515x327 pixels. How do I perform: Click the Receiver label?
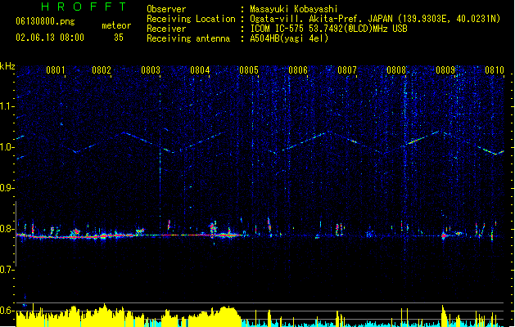[x=166, y=29]
